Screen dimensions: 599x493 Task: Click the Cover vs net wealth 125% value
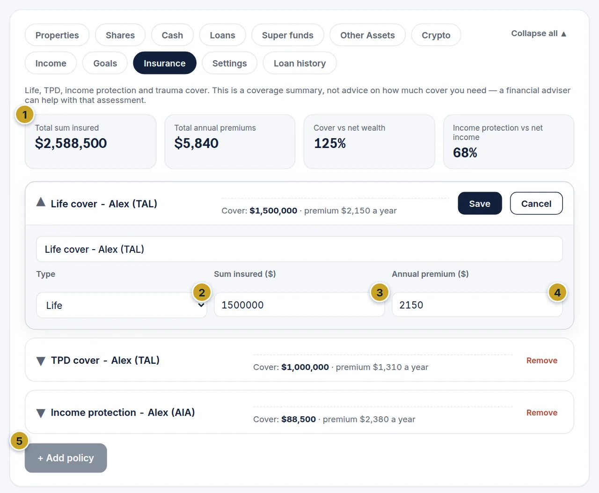tap(330, 143)
